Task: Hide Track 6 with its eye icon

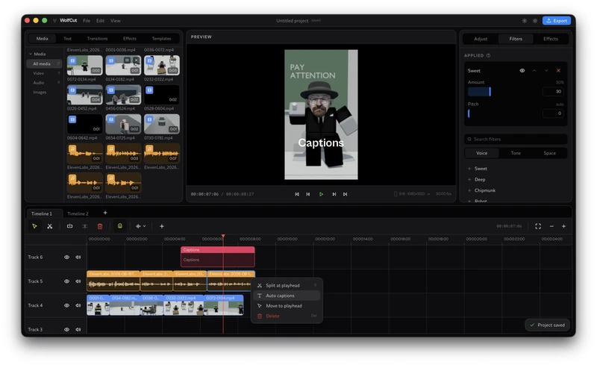Action: pyautogui.click(x=66, y=258)
